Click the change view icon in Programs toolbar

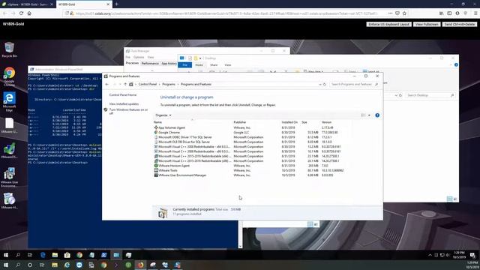[363, 115]
